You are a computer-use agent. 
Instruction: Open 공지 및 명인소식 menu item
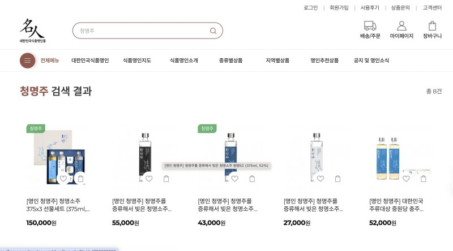(371, 60)
